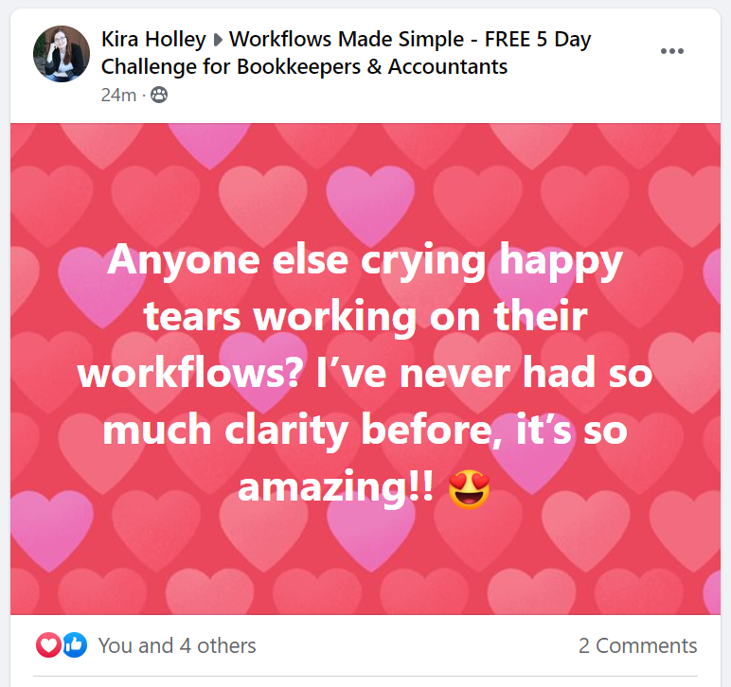Expand the 2 Comments section
This screenshot has width=731, height=687.
[637, 645]
